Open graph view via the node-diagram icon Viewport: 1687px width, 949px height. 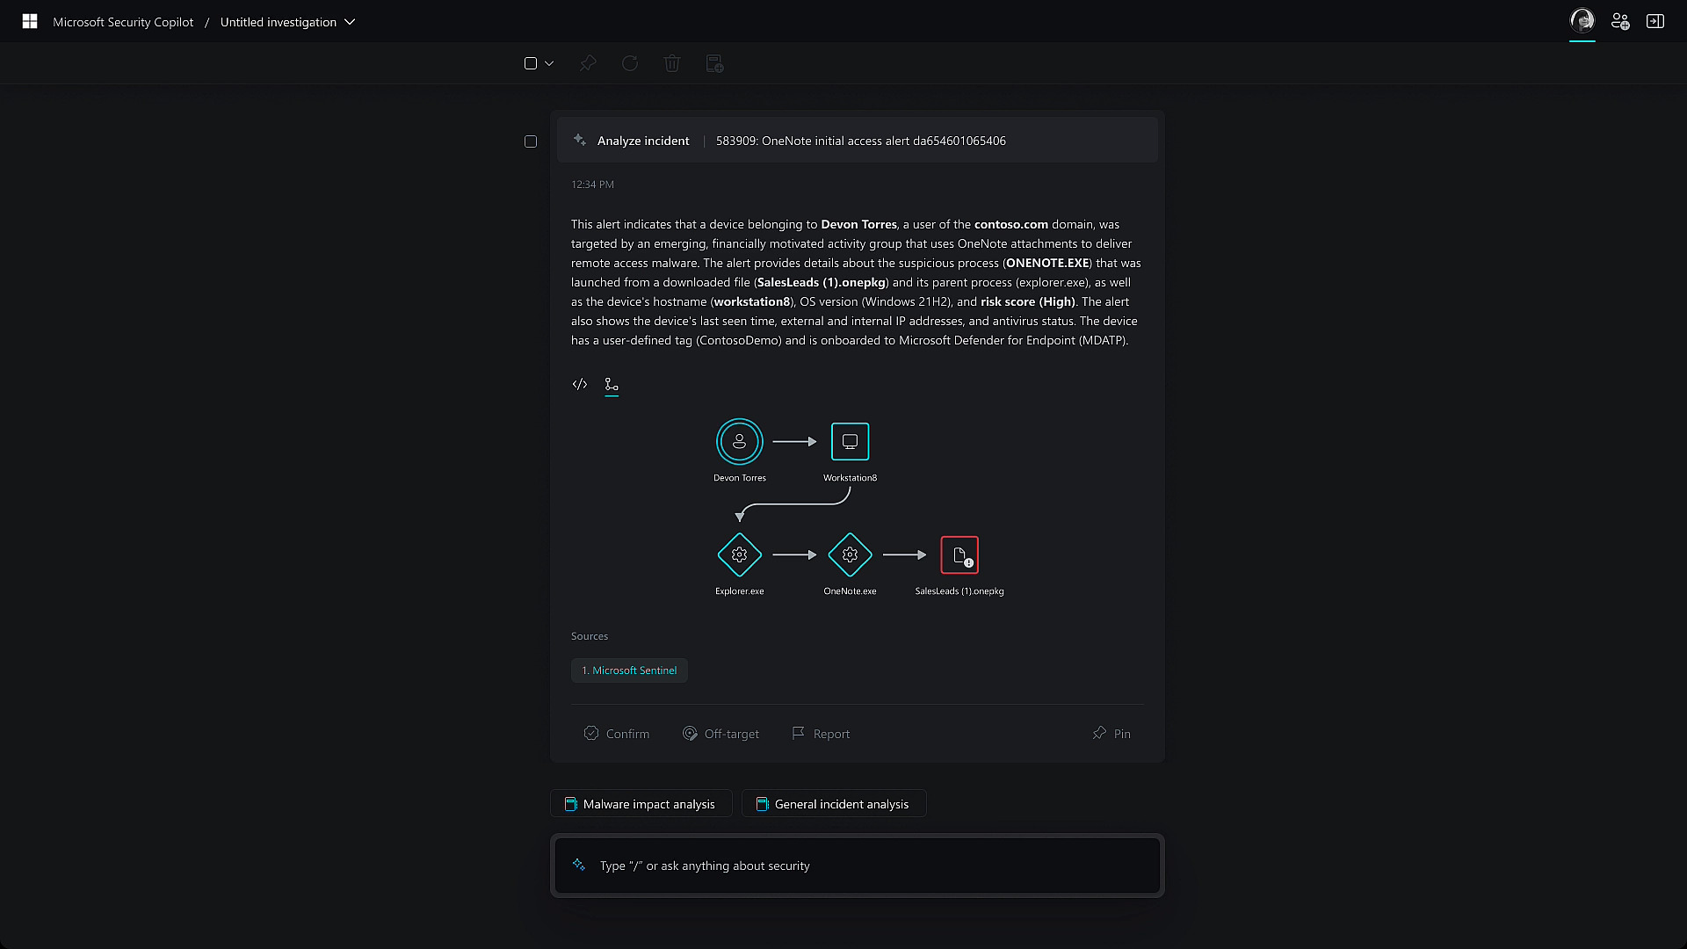click(612, 385)
